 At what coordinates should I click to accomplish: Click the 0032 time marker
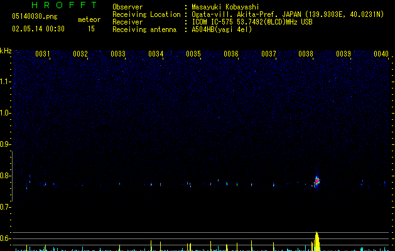(x=80, y=54)
